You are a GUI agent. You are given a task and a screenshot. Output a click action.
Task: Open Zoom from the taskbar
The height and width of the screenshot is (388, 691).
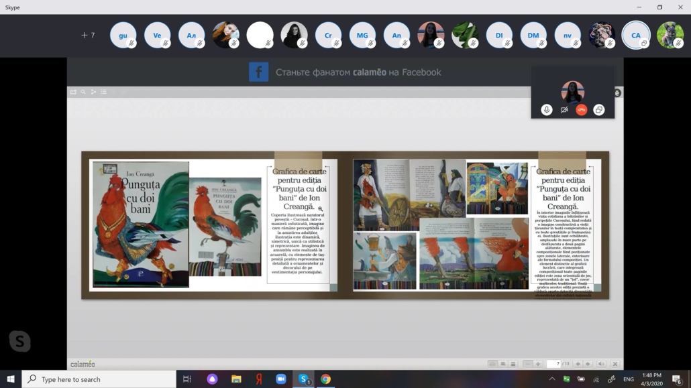[x=280, y=379]
